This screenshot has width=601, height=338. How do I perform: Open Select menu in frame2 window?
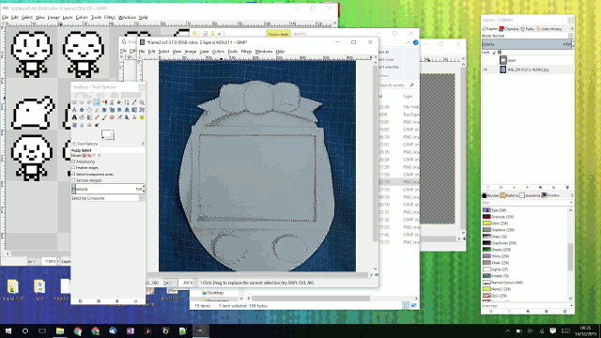163,52
